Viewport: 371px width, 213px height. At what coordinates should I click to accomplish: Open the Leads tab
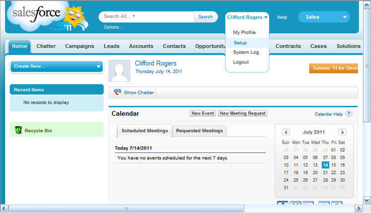(112, 46)
